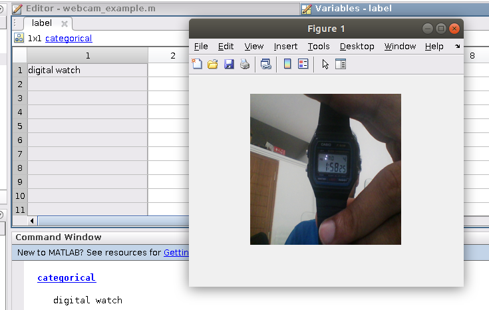Open the Insert menu in Figure 1
The width and height of the screenshot is (489, 310).
285,47
